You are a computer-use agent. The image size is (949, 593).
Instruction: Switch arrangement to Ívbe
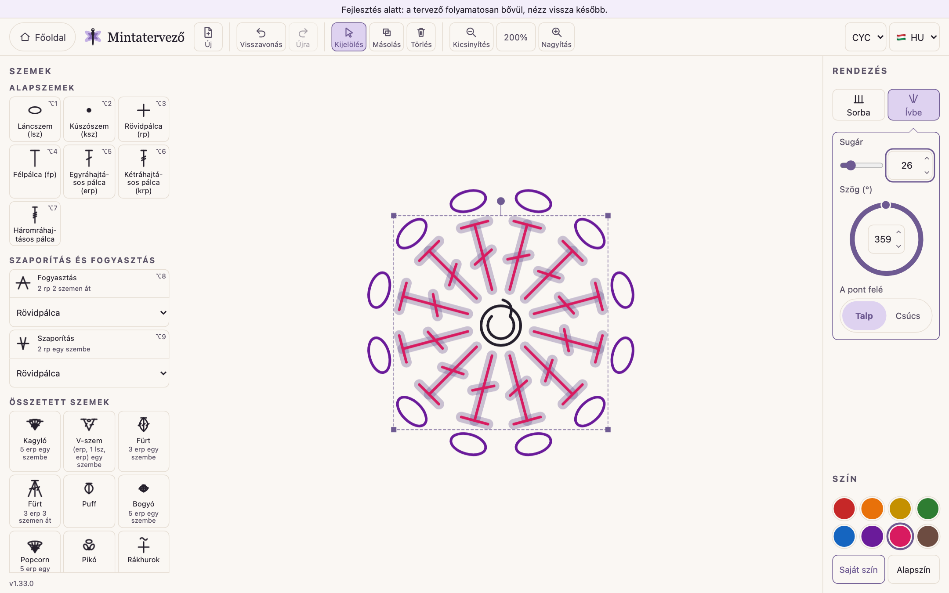tap(913, 105)
